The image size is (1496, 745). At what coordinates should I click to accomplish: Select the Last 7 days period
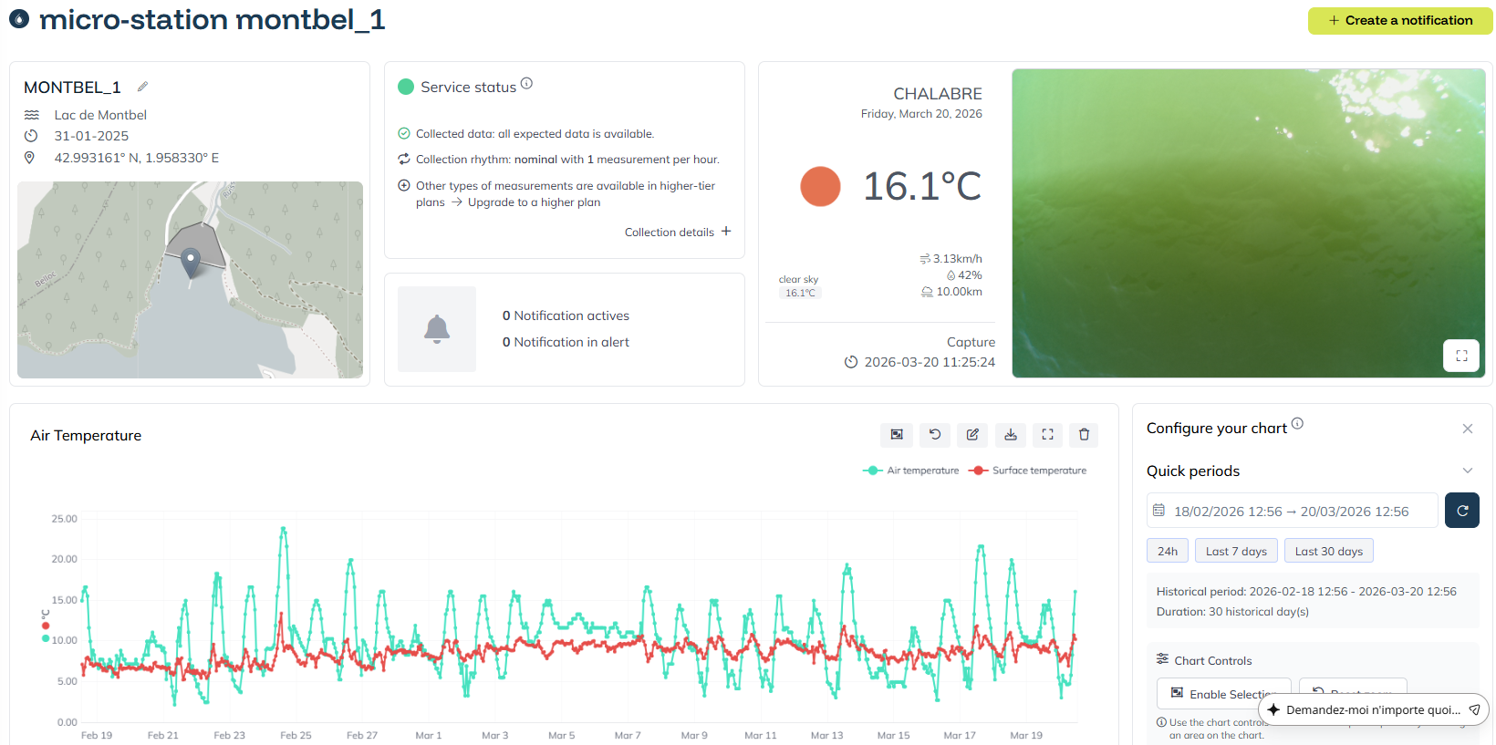pyautogui.click(x=1235, y=551)
